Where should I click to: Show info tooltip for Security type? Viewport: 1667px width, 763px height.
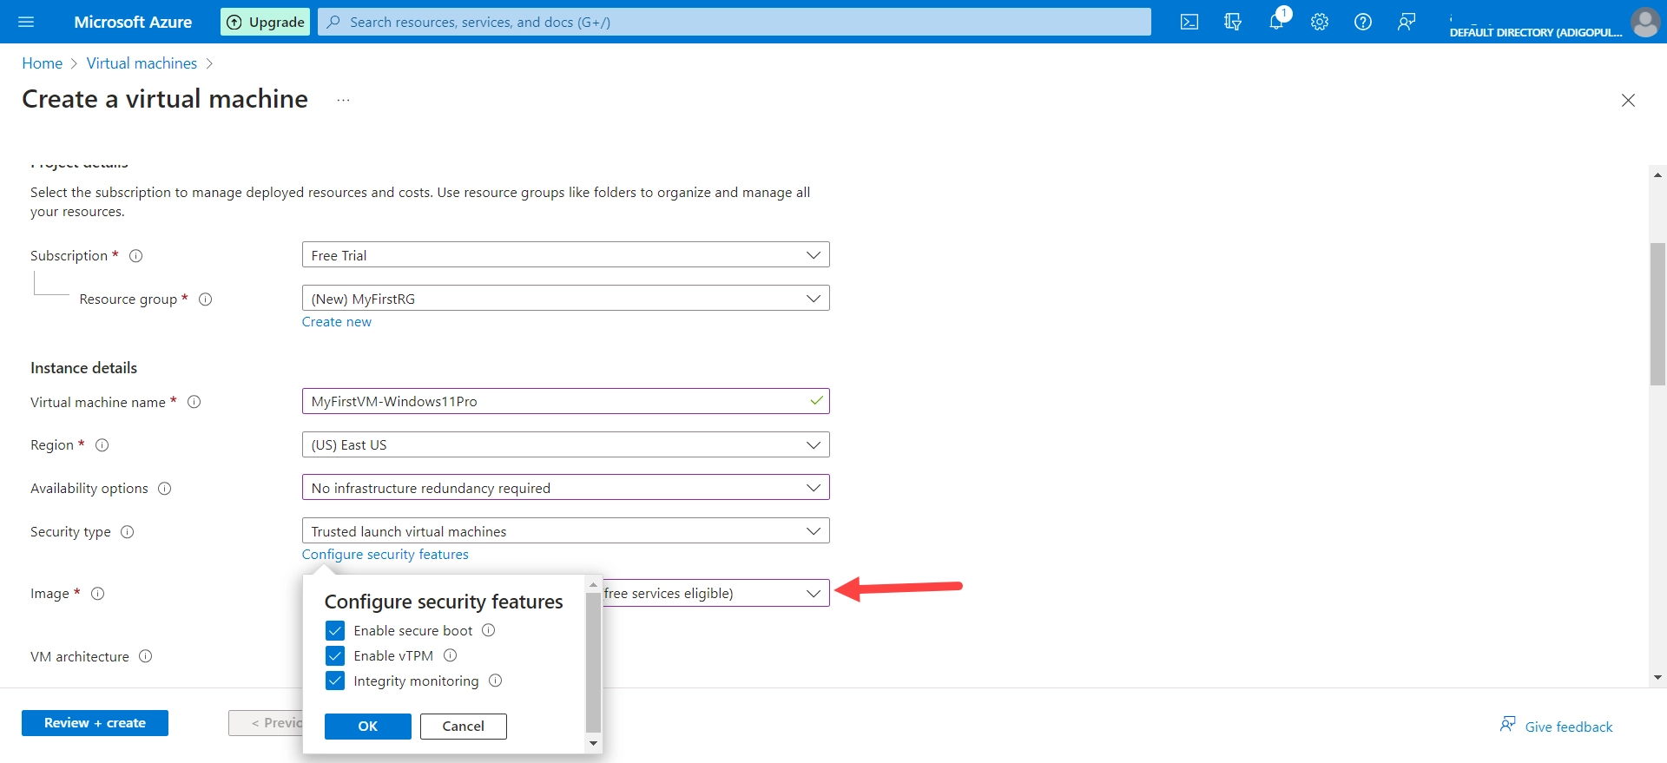128,532
